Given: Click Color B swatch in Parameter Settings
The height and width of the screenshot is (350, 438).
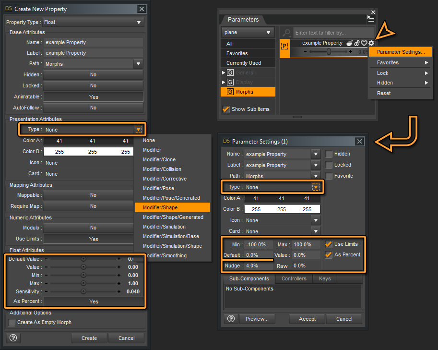Looking at the screenshot, I should click(282, 209).
